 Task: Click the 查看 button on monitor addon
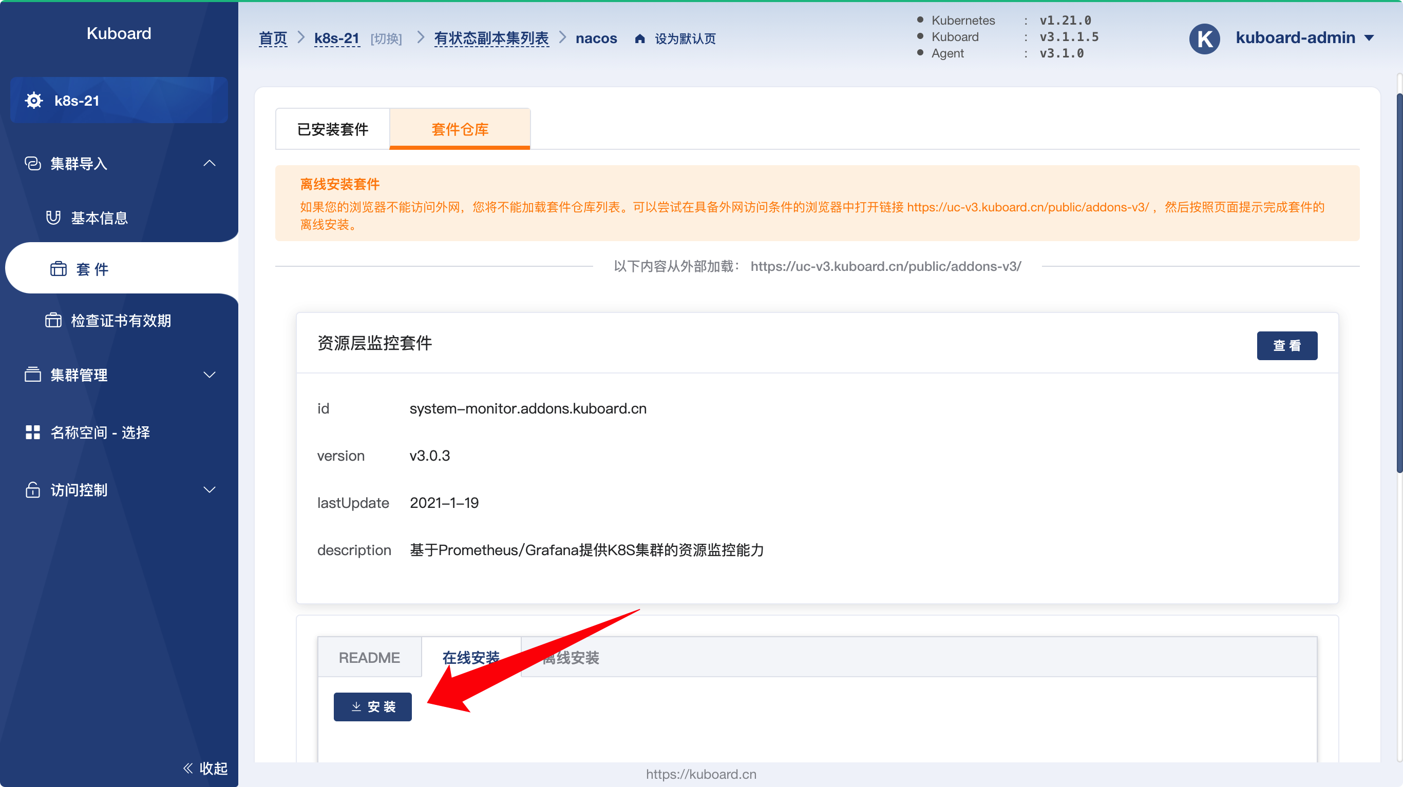click(x=1286, y=346)
